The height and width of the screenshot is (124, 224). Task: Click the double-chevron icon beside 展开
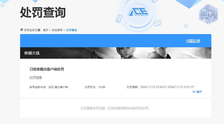(194, 92)
